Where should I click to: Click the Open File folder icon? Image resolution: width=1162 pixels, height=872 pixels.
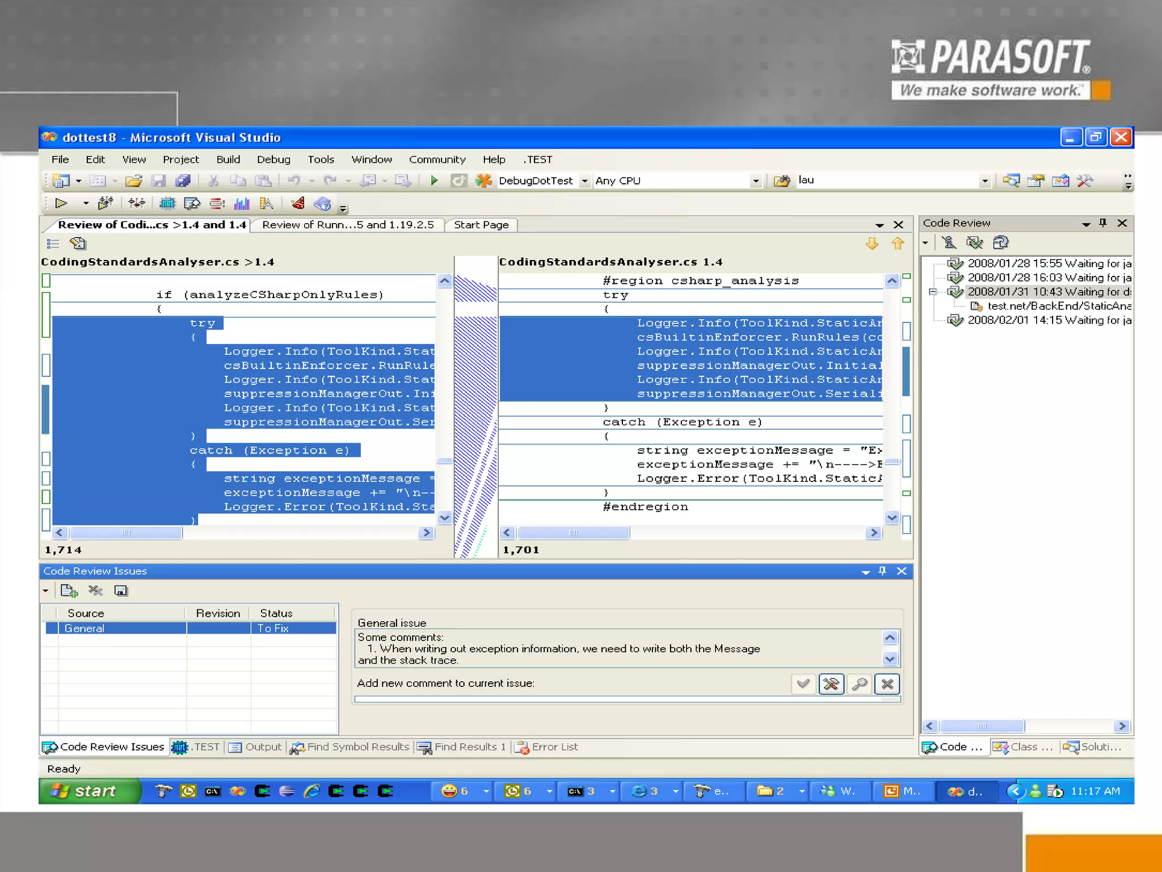134,181
